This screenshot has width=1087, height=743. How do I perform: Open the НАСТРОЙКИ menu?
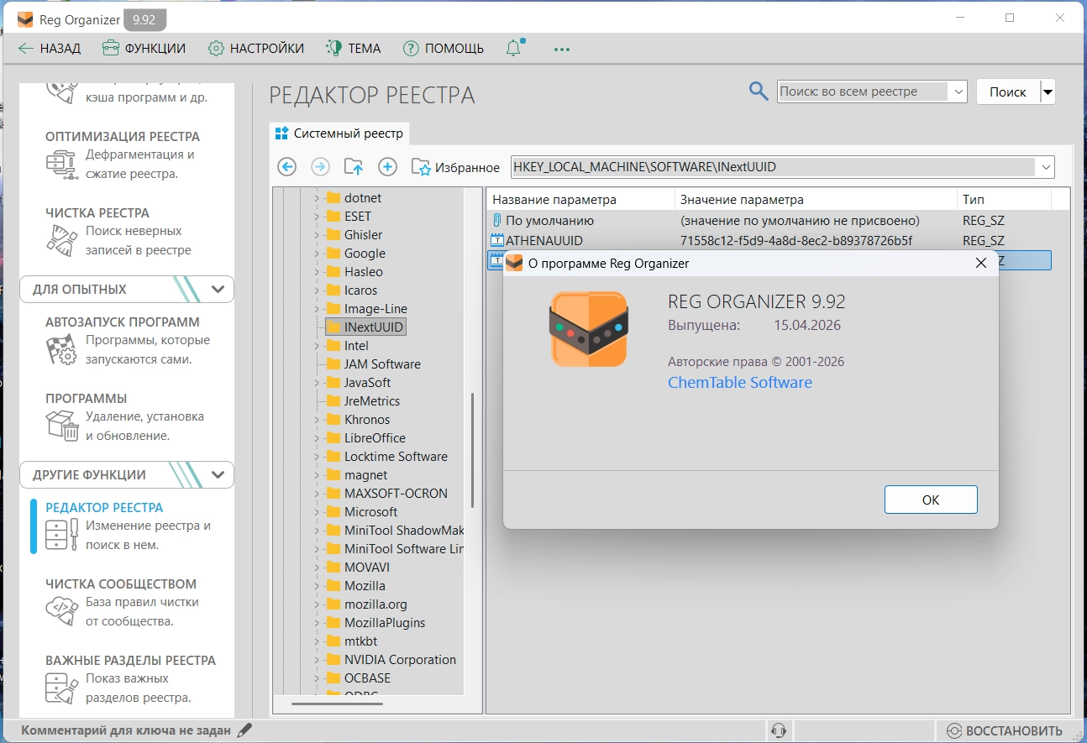click(x=256, y=49)
